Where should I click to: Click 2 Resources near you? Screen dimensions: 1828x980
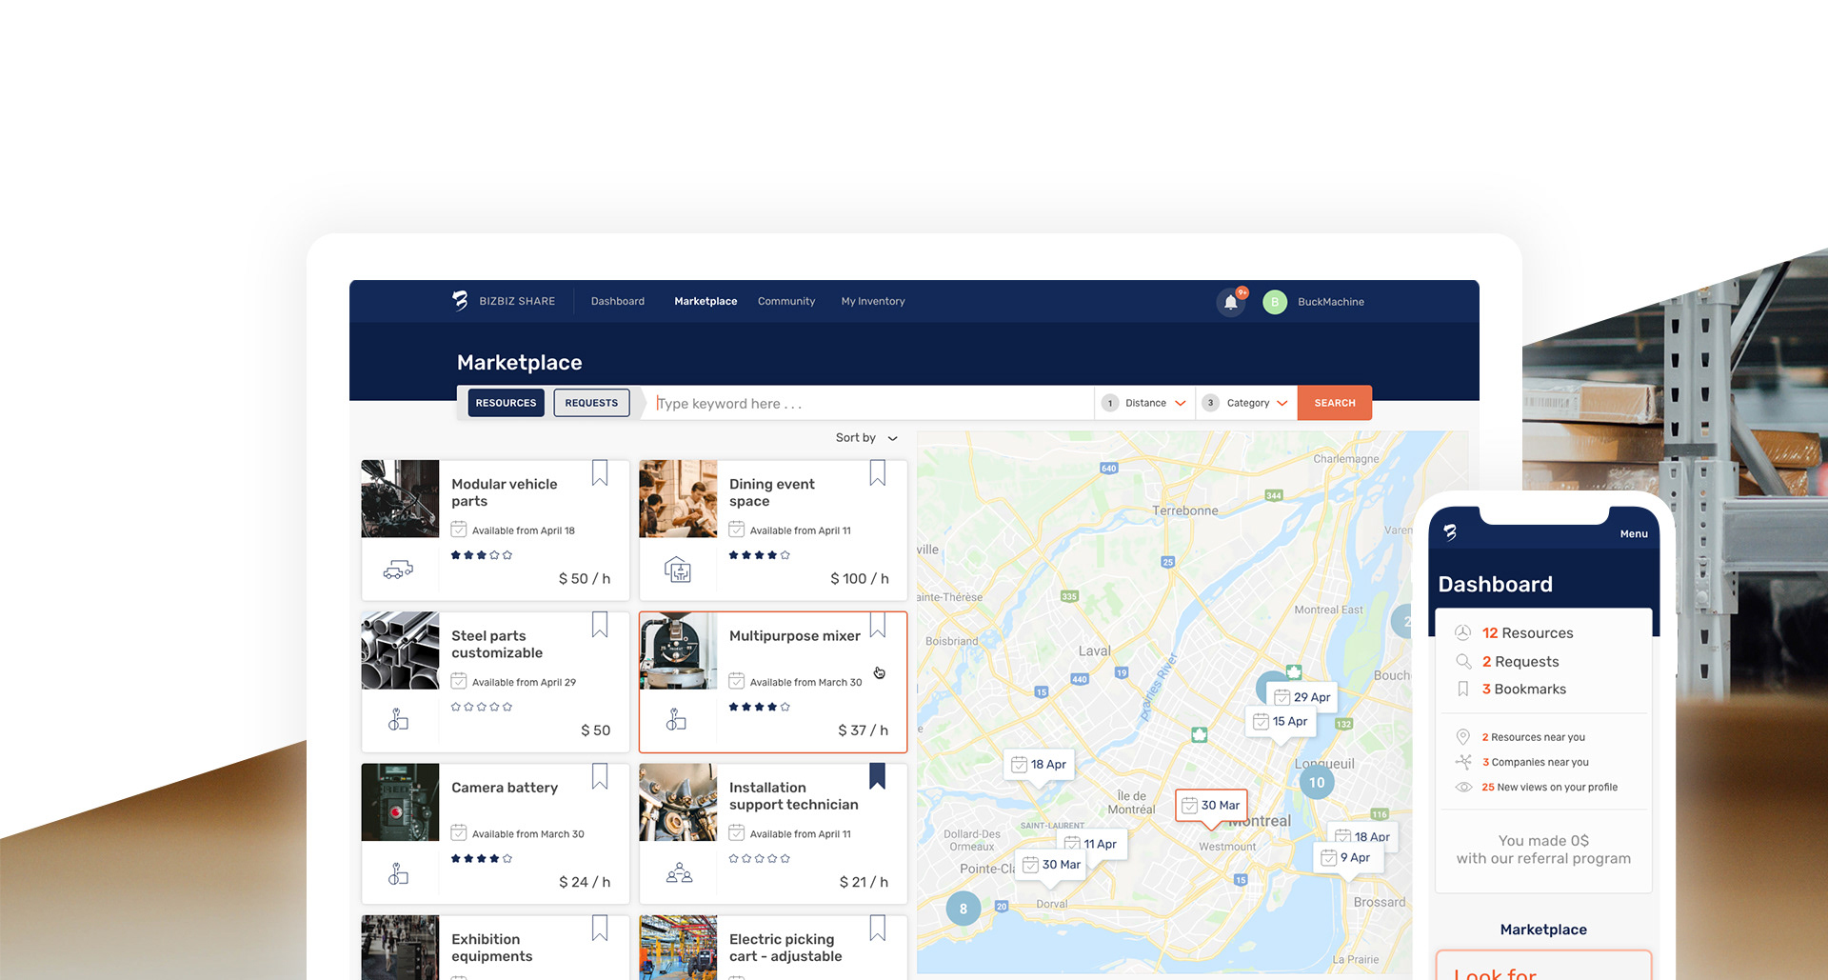coord(1533,737)
